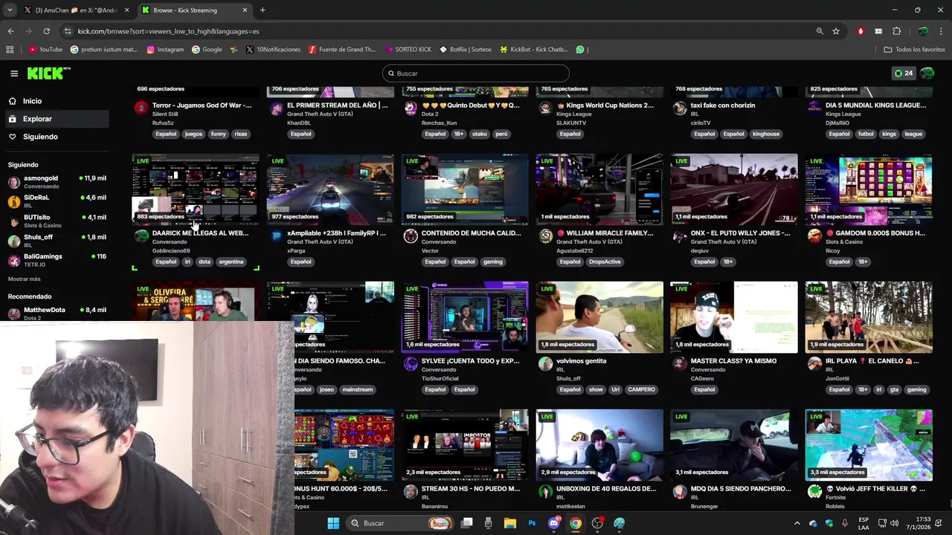This screenshot has width=952, height=535.
Task: Open IRL PLAYA EL CANELO stream thumbnail
Action: point(869,317)
